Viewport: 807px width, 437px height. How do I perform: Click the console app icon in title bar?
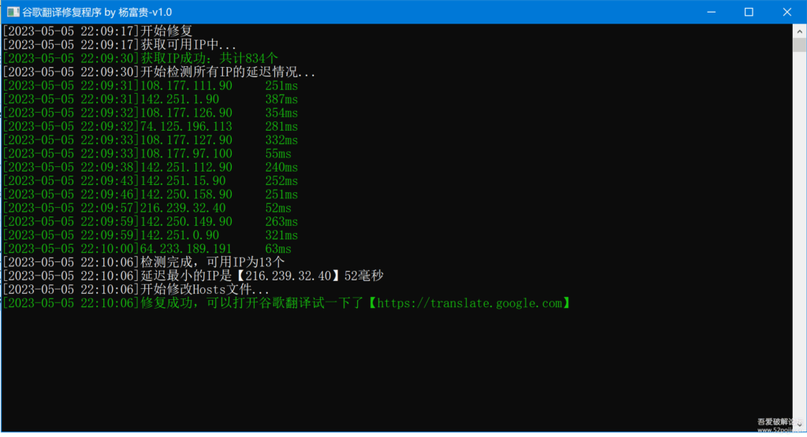13,12
